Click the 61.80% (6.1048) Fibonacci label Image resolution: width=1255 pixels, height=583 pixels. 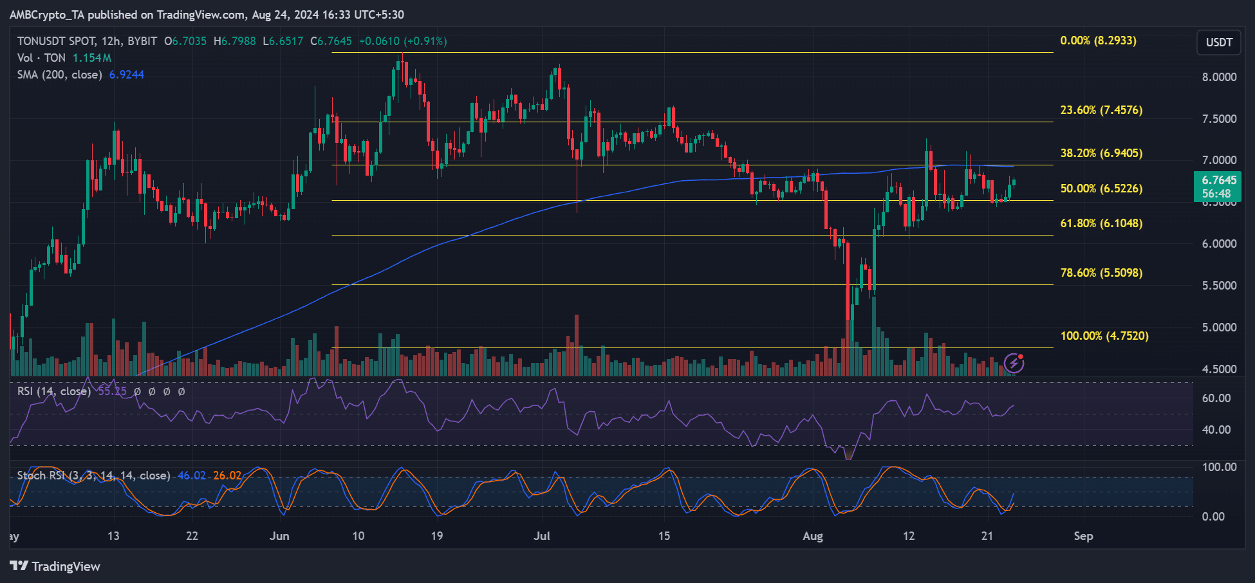[1102, 223]
